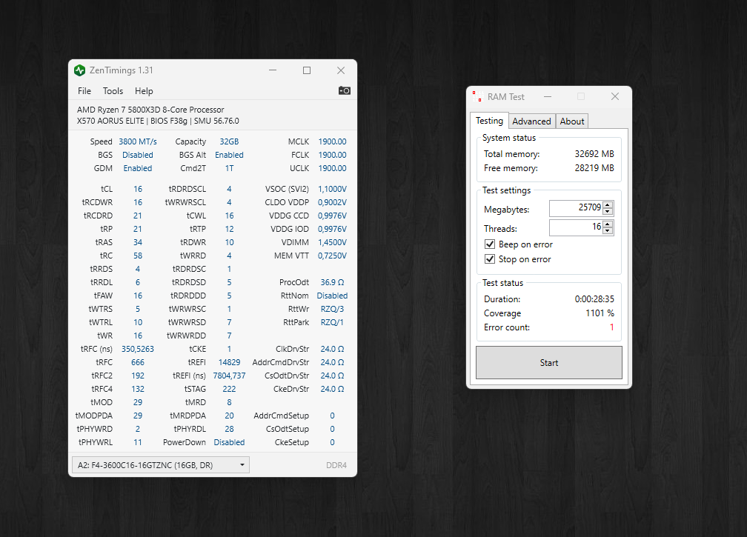Open the Tools menu in ZenTimings
747x537 pixels.
(x=113, y=91)
